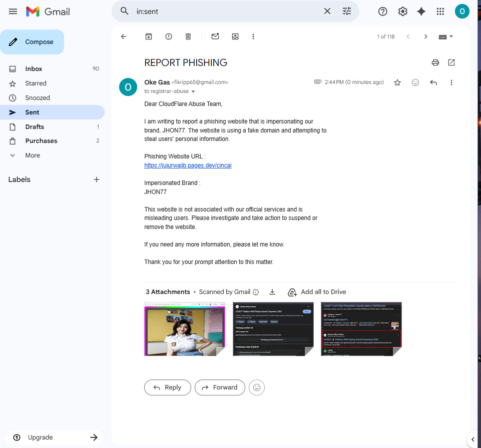Open the Sent folder

(52, 112)
